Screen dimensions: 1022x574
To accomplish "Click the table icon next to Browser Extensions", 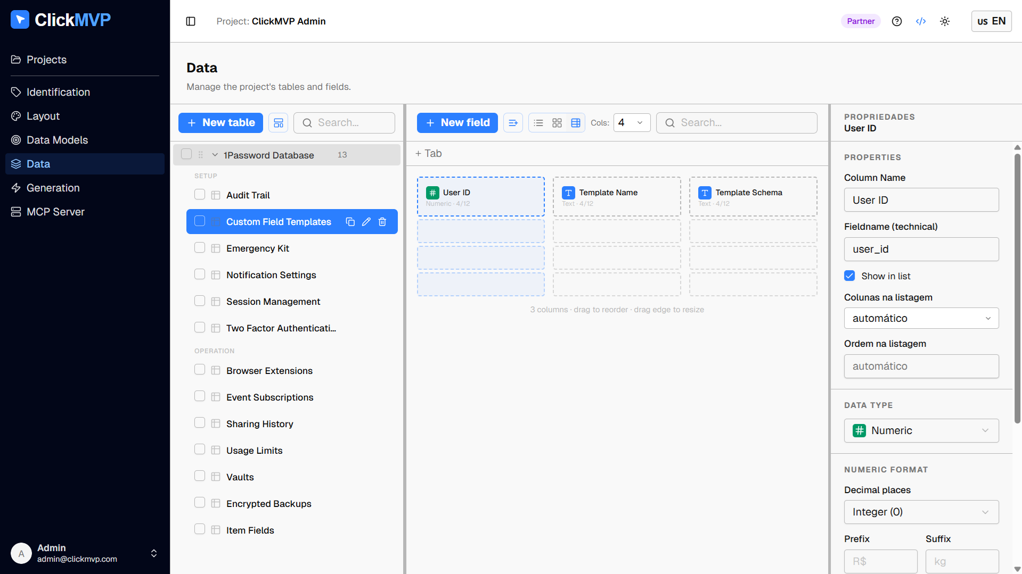I will 216,371.
